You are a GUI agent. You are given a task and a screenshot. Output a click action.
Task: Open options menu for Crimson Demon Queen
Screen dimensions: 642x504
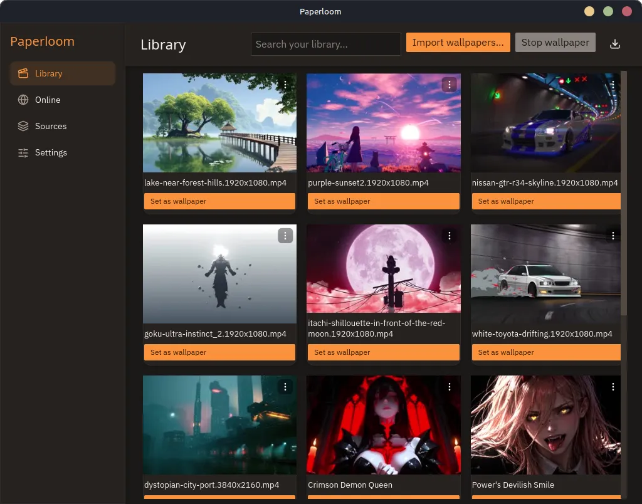(449, 387)
